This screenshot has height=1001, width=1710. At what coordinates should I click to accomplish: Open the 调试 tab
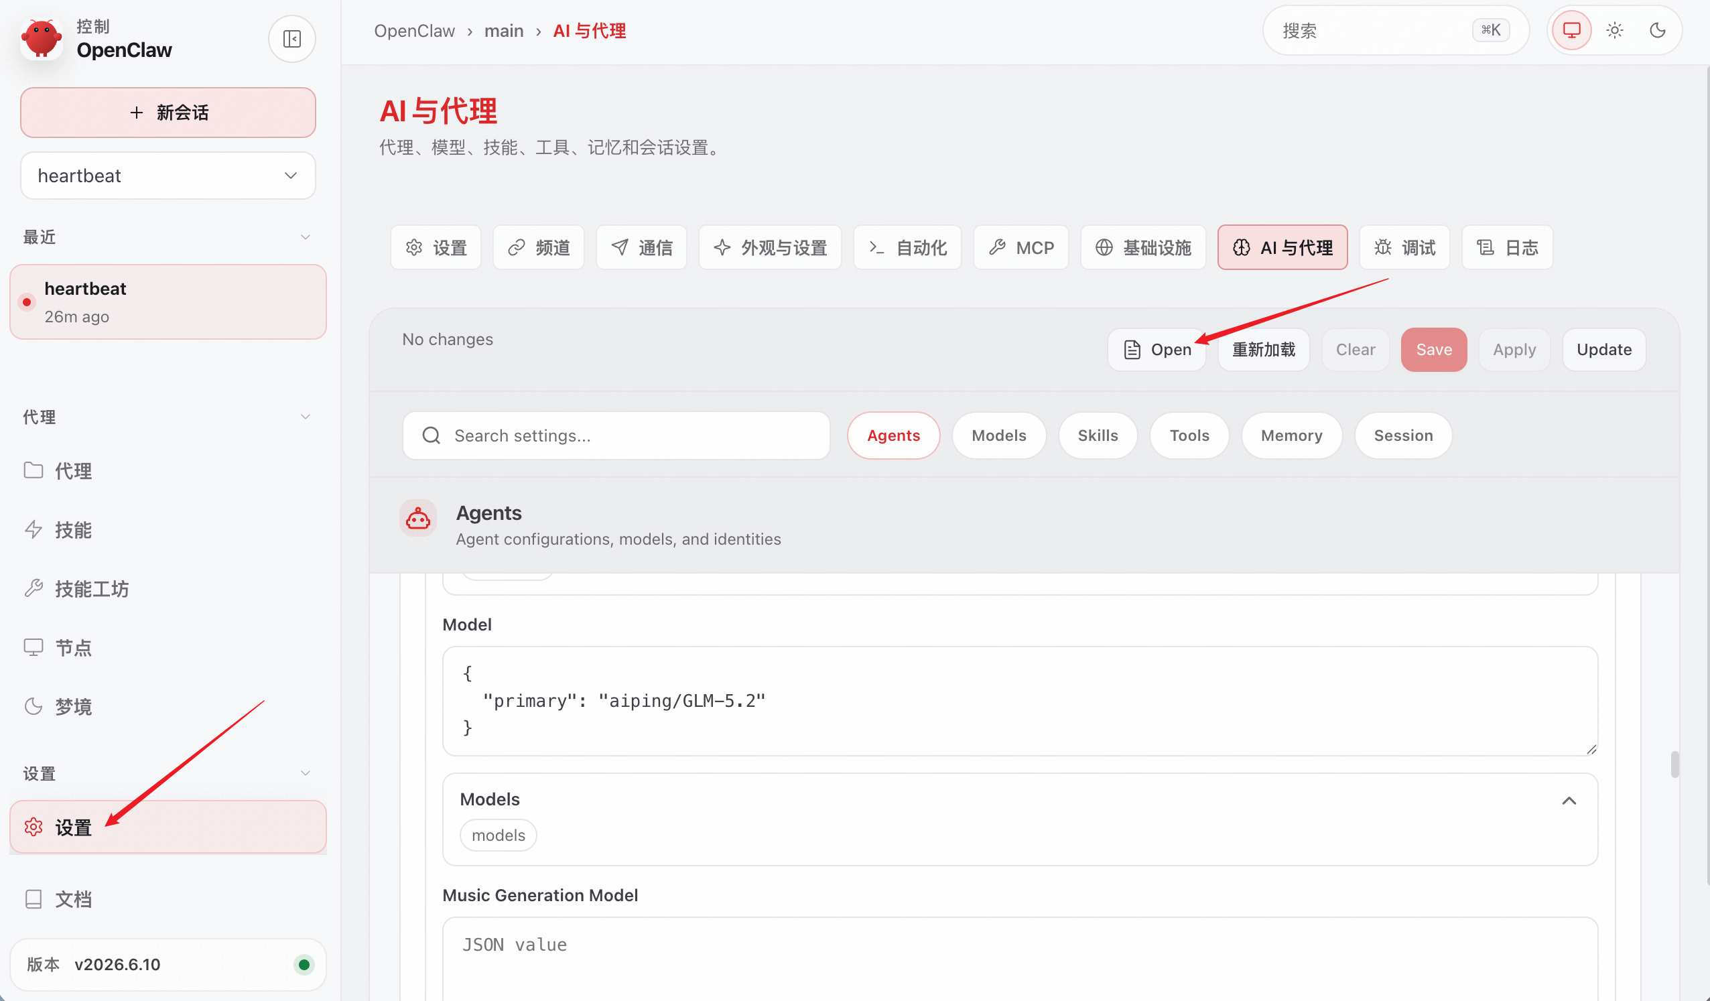[1404, 247]
